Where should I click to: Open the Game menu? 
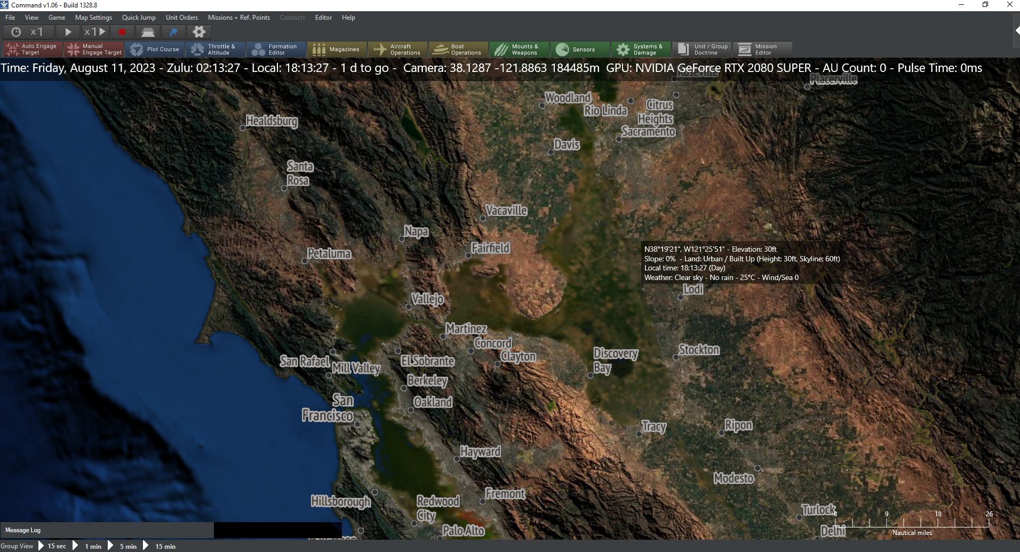(x=57, y=18)
